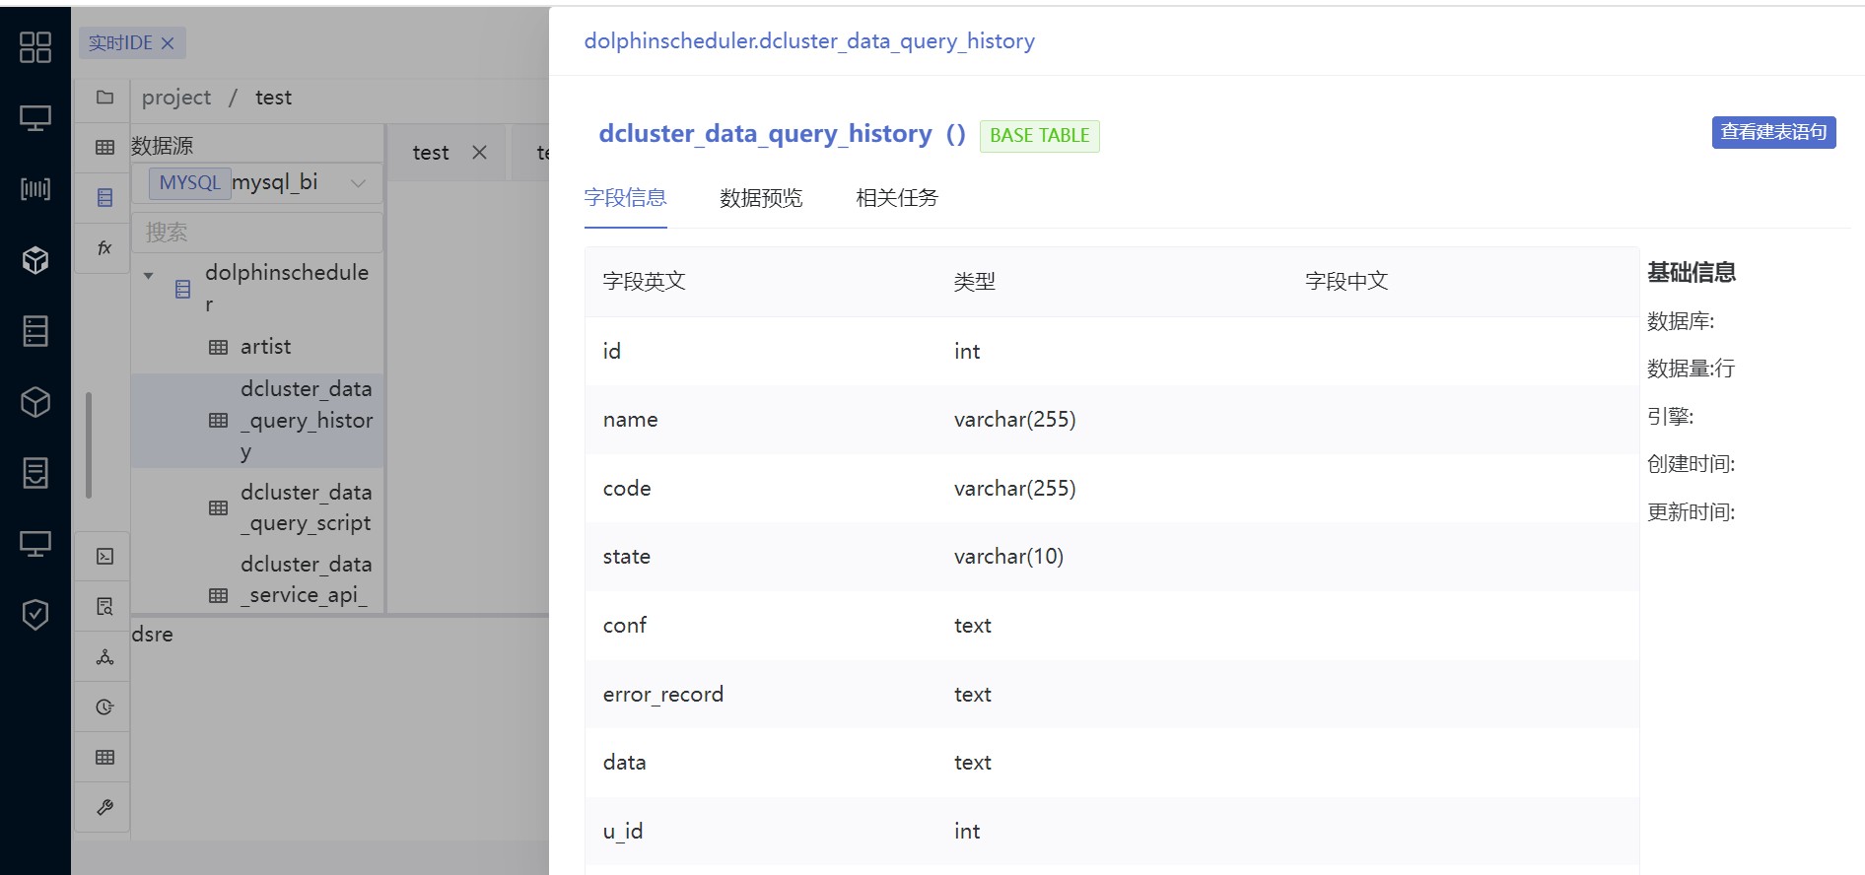Select the dcluster_data_query_script table
The image size is (1865, 875).
[x=306, y=507]
